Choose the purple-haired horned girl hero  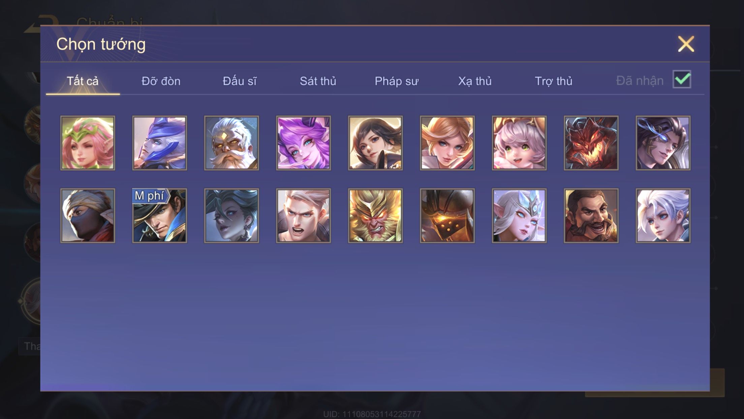point(303,143)
